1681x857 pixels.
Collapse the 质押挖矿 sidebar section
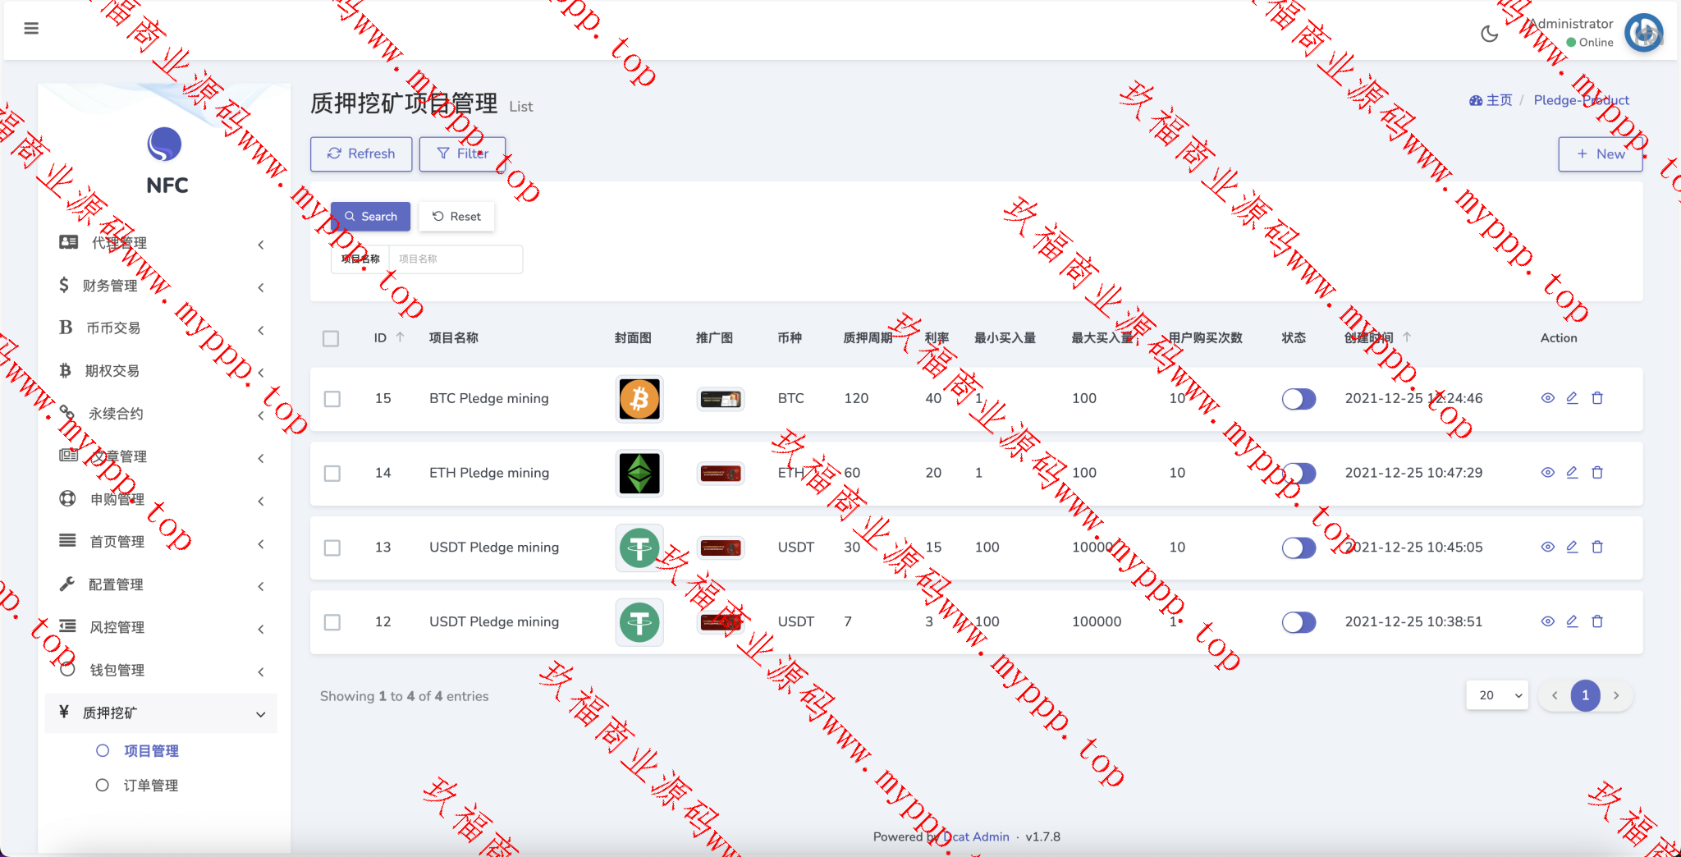tap(160, 713)
